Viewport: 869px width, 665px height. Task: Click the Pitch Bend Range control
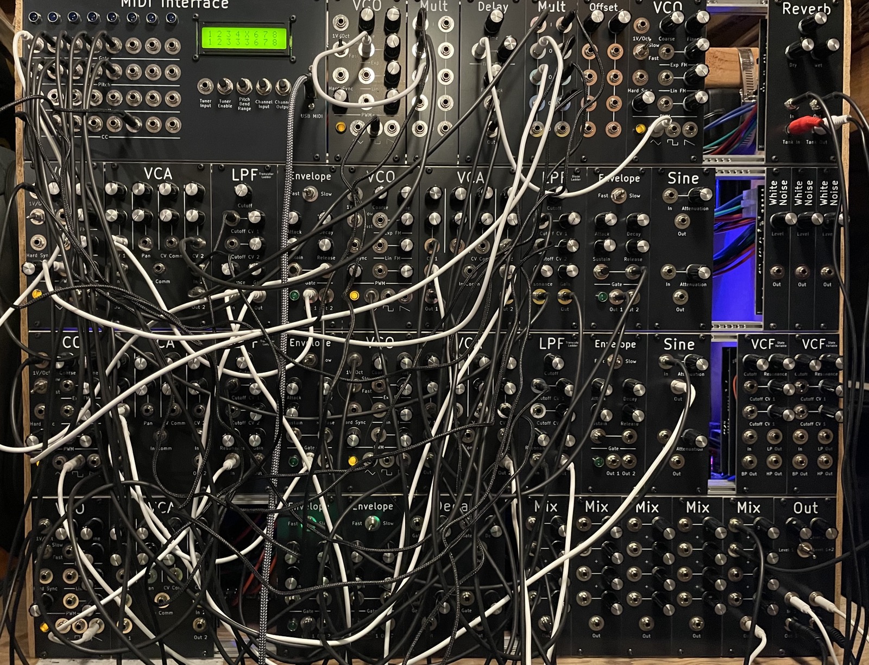pos(244,87)
